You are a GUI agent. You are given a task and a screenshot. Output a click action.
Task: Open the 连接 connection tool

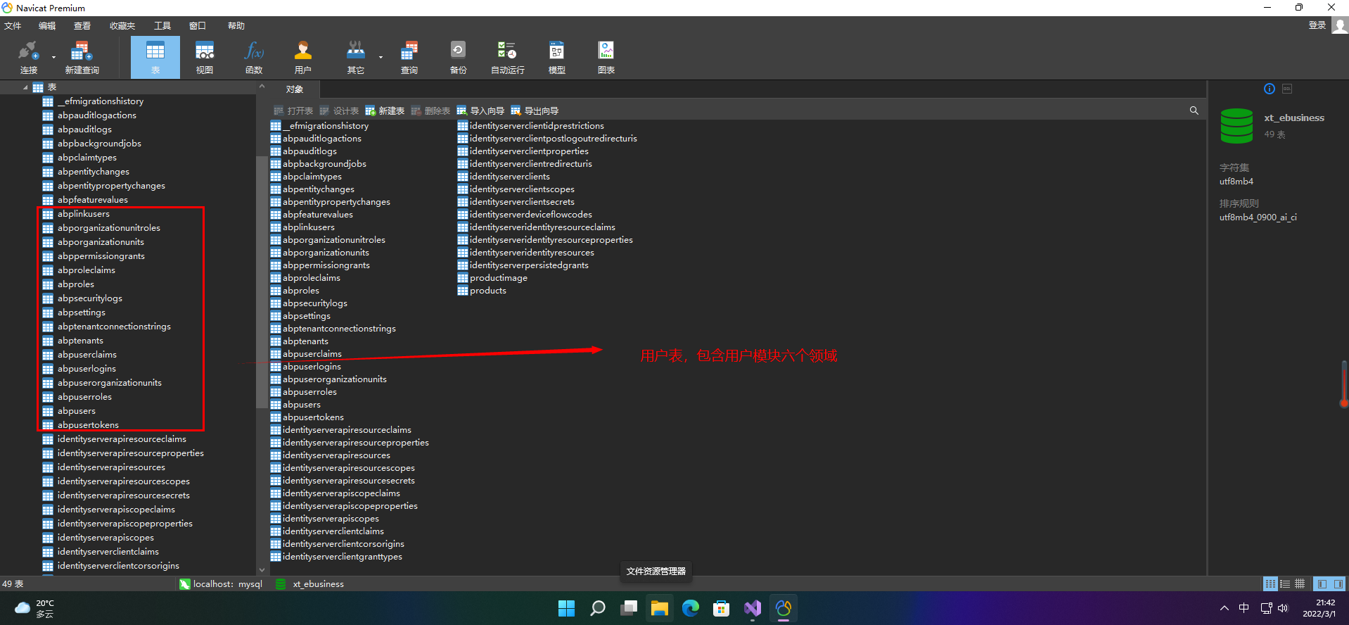pyautogui.click(x=28, y=57)
